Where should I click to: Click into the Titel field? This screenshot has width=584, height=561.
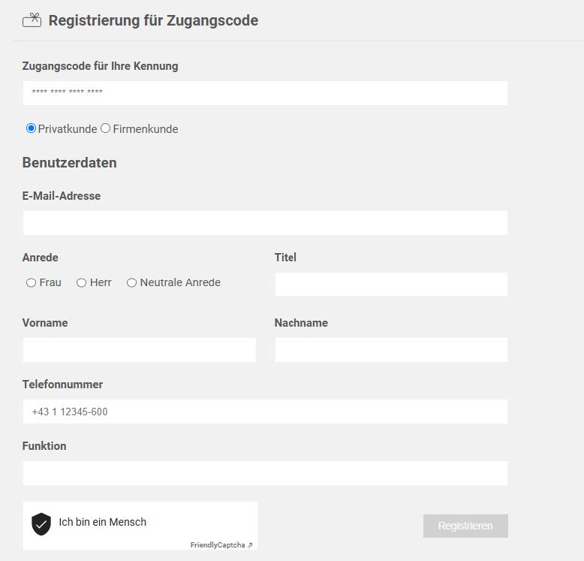[391, 285]
